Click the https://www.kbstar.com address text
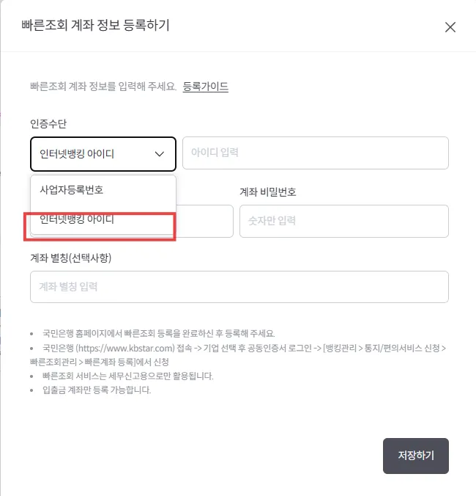 (126, 349)
